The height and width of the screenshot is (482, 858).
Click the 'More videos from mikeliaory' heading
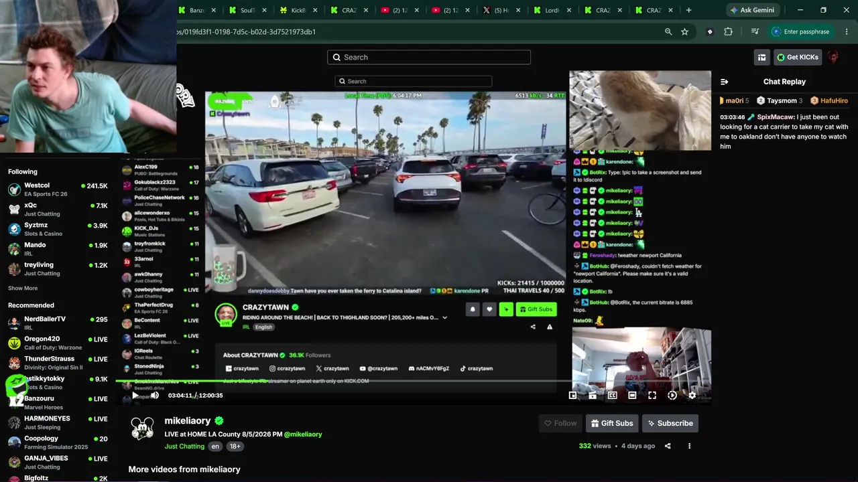(184, 469)
